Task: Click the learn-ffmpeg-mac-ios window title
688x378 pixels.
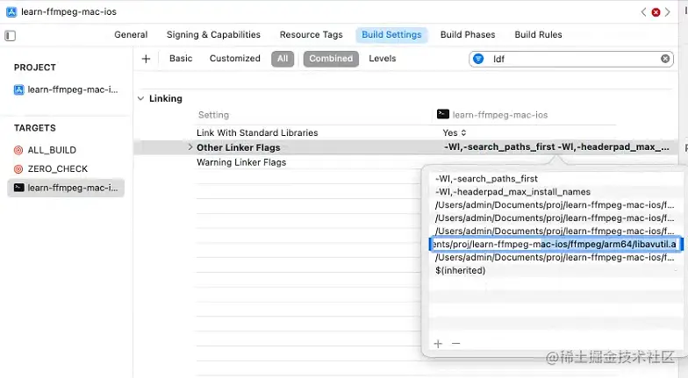Action: click(68, 12)
